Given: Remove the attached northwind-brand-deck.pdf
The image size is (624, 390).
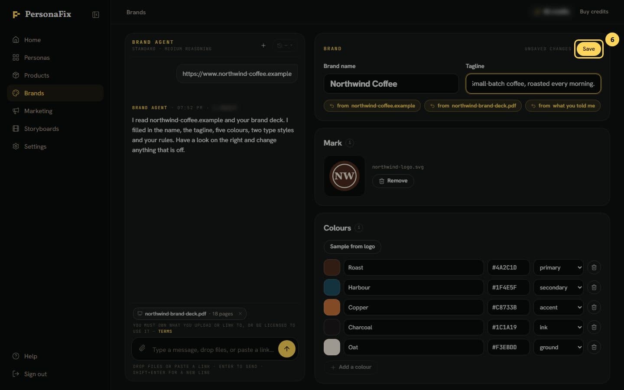Looking at the screenshot, I should [x=240, y=314].
